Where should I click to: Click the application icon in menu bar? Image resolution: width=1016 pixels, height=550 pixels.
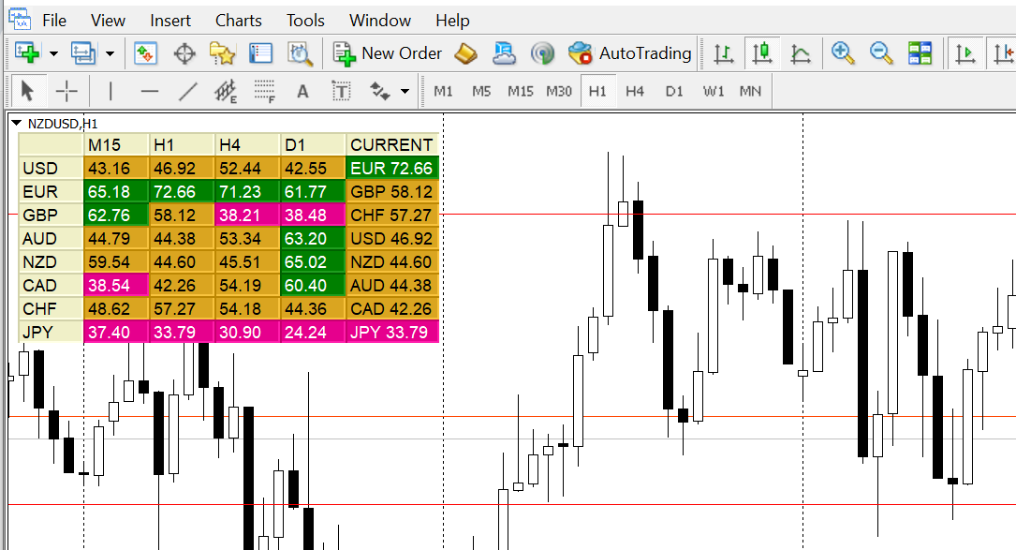tap(20, 19)
